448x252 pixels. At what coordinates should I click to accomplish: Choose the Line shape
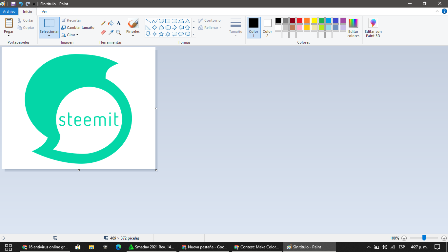tap(148, 21)
